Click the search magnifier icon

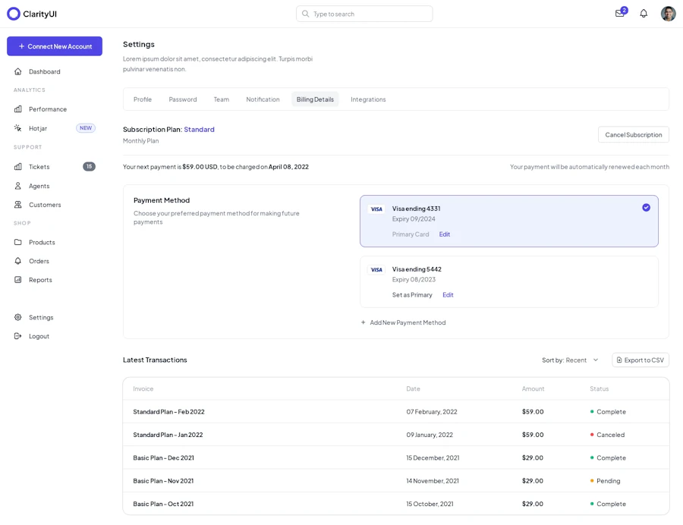tap(305, 14)
